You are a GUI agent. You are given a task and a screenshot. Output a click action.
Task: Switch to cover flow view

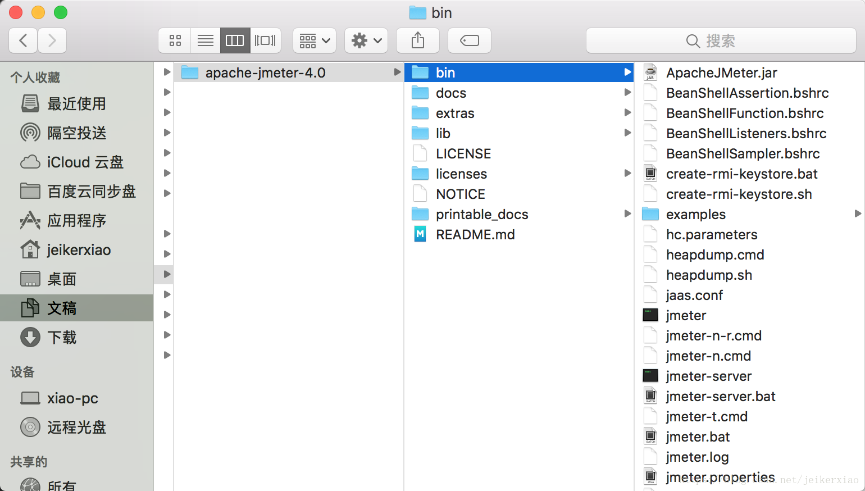[x=265, y=40]
